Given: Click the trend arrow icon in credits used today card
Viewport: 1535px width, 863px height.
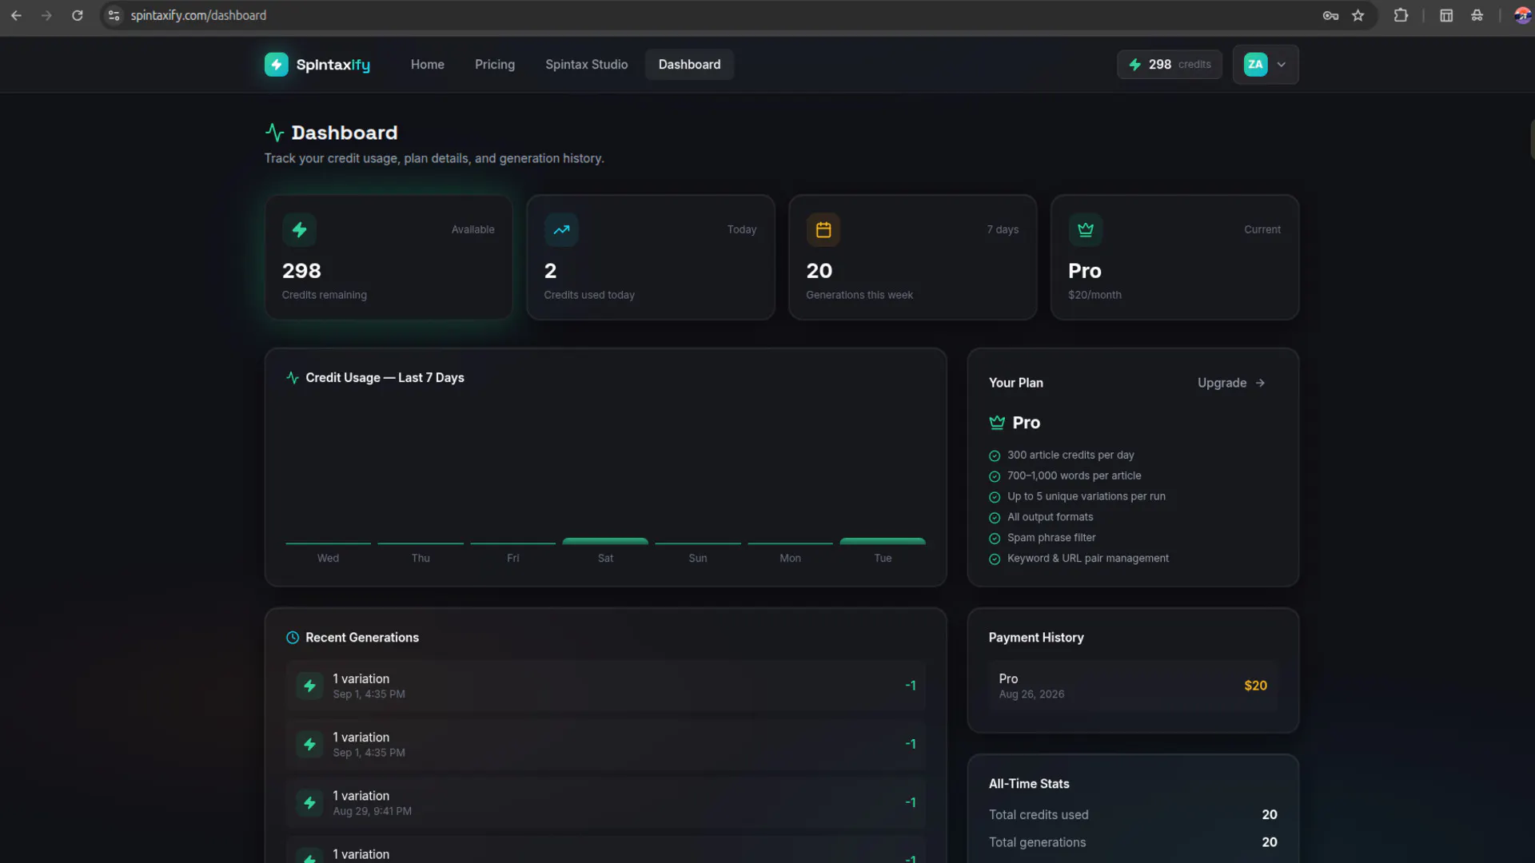Looking at the screenshot, I should (561, 230).
